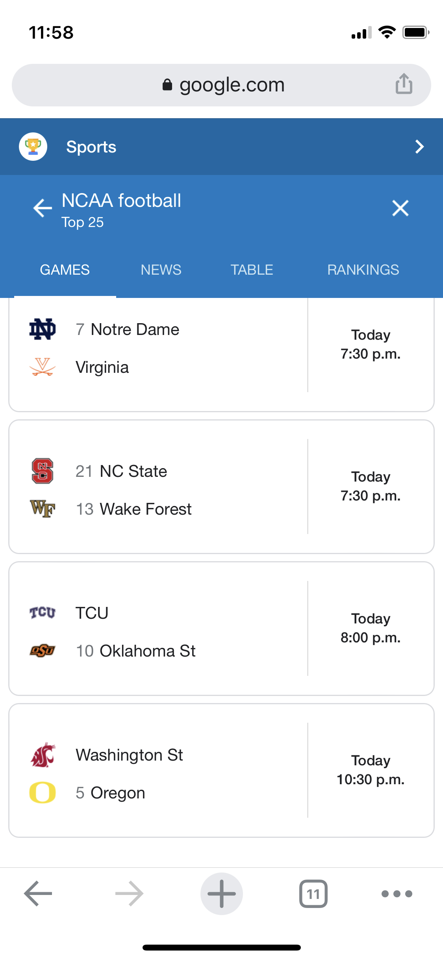The image size is (443, 960).
Task: Switch to the NEWS tab
Action: click(161, 270)
